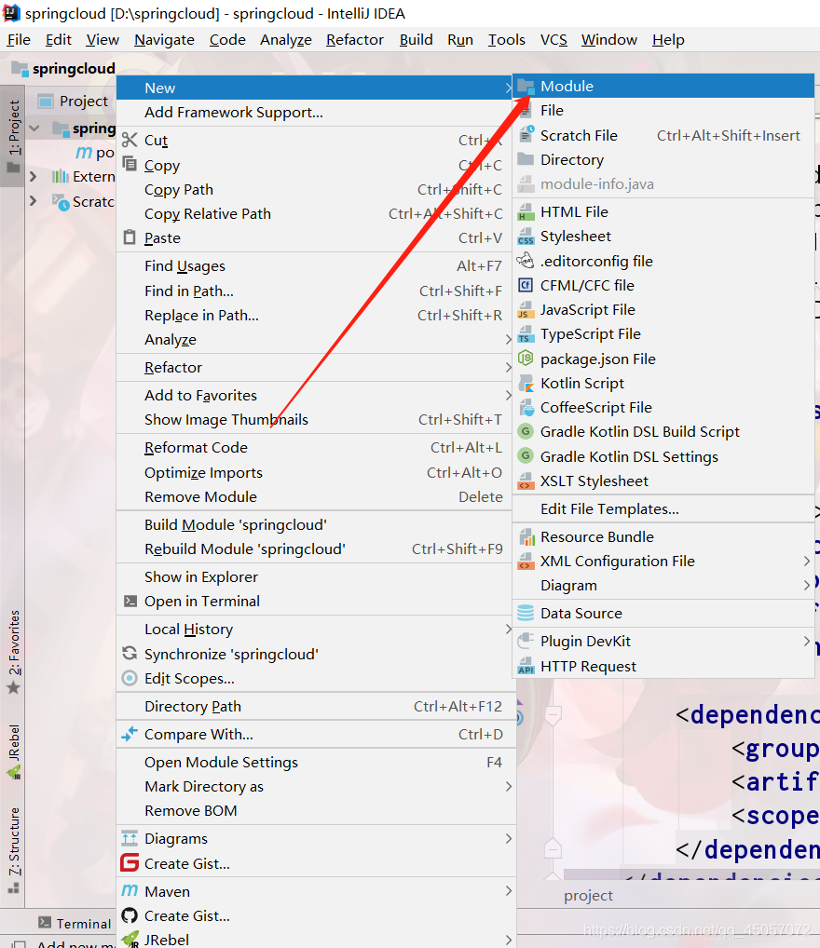Open the Navigate menu
Viewport: 820px width, 948px height.
tap(164, 40)
